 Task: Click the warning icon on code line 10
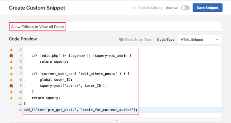tap(11, 92)
